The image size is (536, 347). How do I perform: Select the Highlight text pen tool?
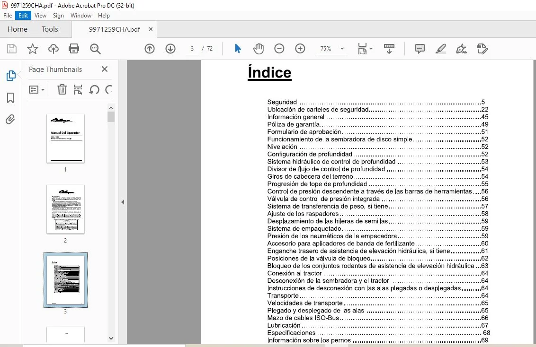point(441,49)
